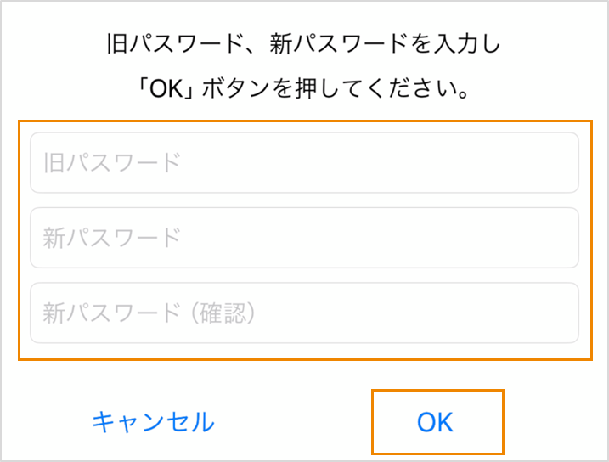609x462 pixels.
Task: Focus the old password text box
Action: 304,162
